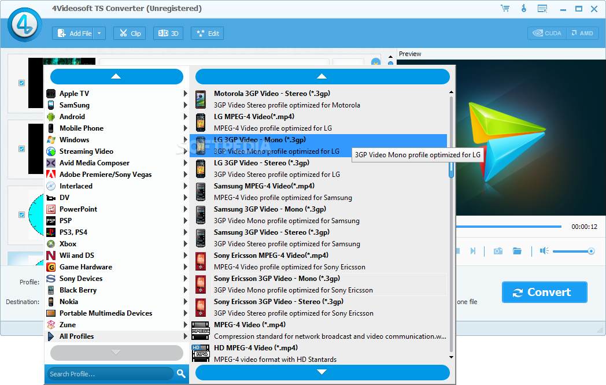Choose Samsung 3GP Video - Mono profile

319,215
